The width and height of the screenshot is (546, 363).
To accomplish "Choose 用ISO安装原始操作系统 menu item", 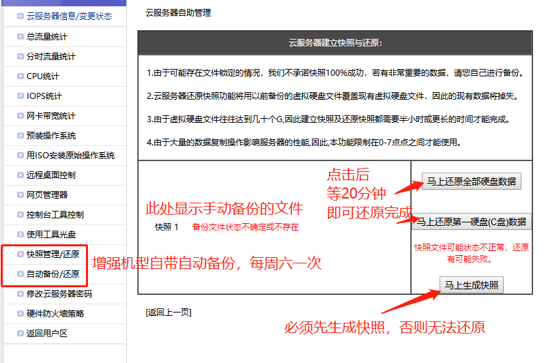I will 70,155.
